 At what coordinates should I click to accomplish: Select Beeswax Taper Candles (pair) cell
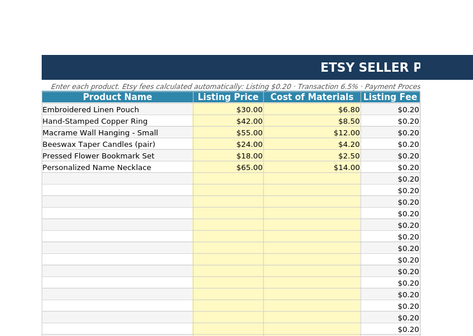click(x=118, y=144)
